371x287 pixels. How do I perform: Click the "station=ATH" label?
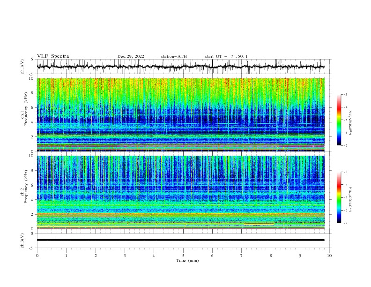pos(174,56)
